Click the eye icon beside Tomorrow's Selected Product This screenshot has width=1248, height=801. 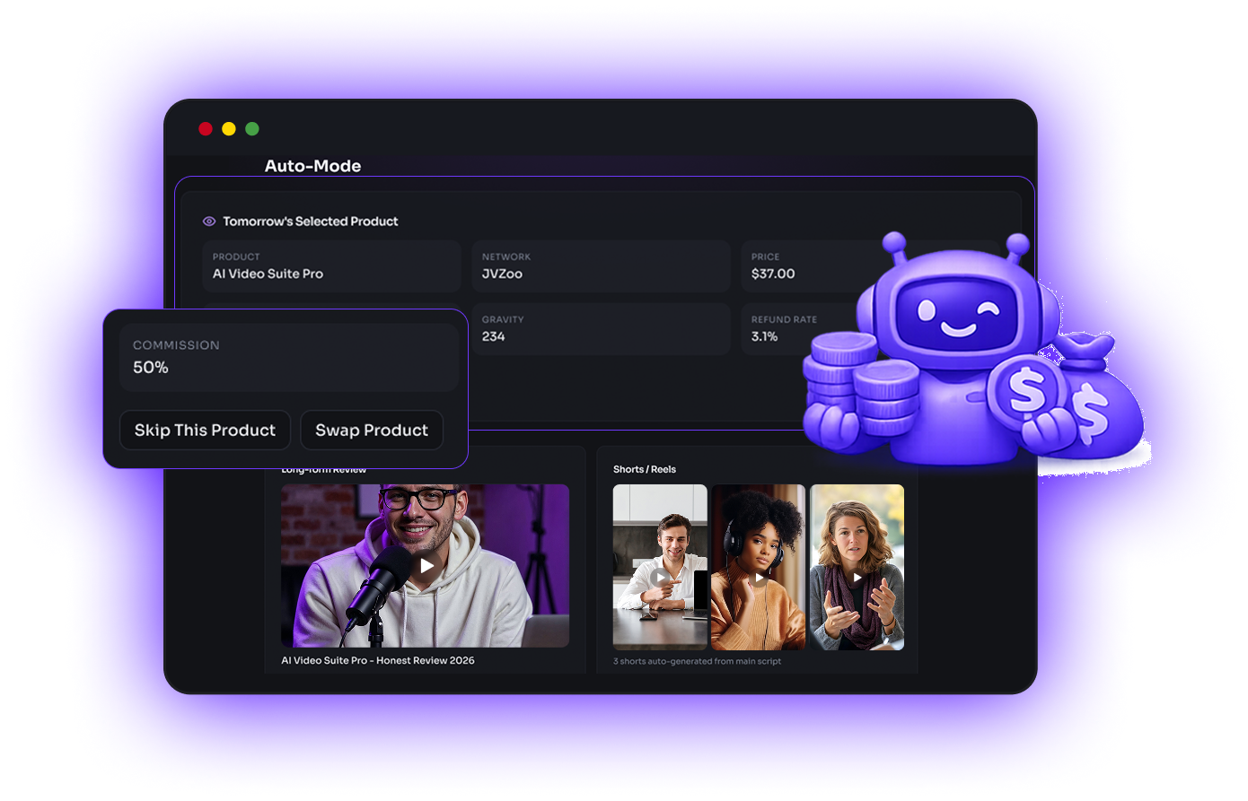pos(209,222)
